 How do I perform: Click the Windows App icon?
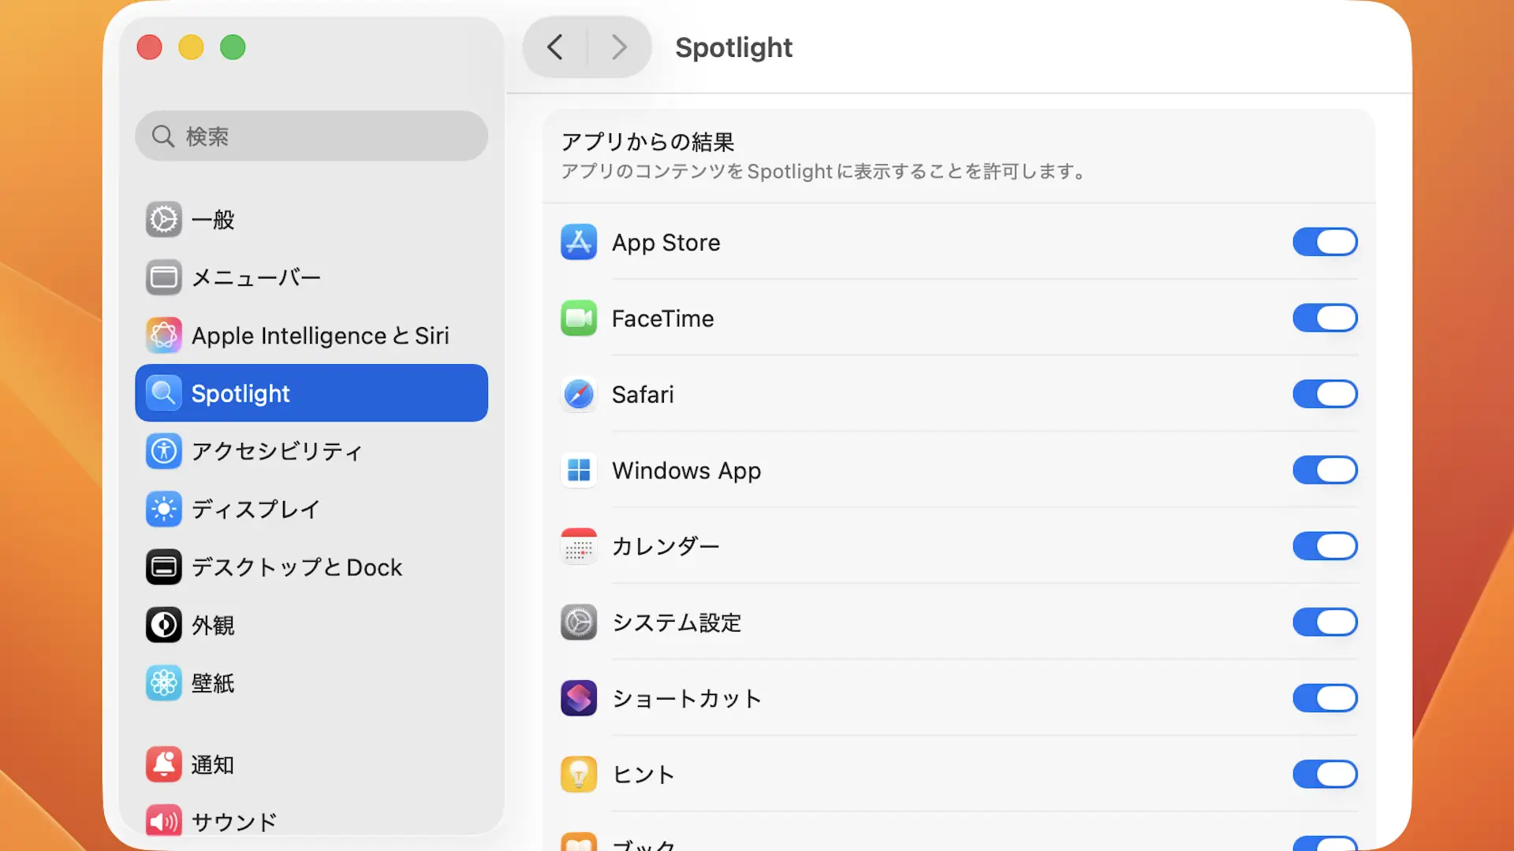click(x=578, y=470)
